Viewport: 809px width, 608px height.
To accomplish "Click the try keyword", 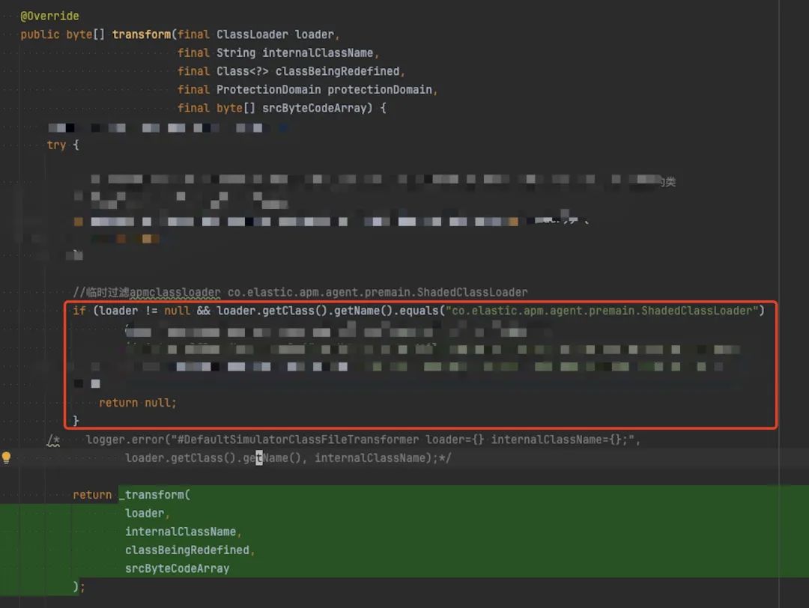I will tap(56, 145).
